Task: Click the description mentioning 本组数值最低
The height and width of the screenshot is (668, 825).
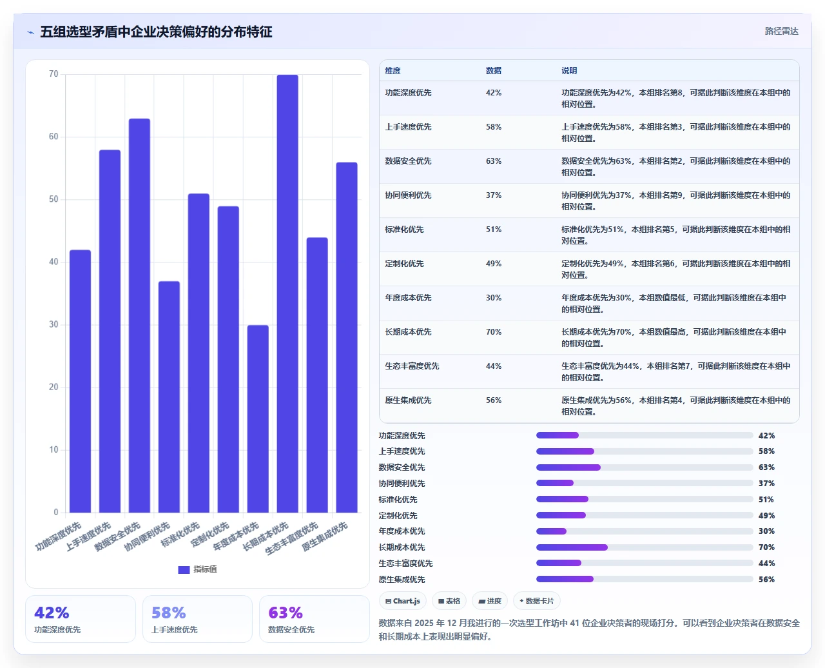Action: pyautogui.click(x=674, y=304)
